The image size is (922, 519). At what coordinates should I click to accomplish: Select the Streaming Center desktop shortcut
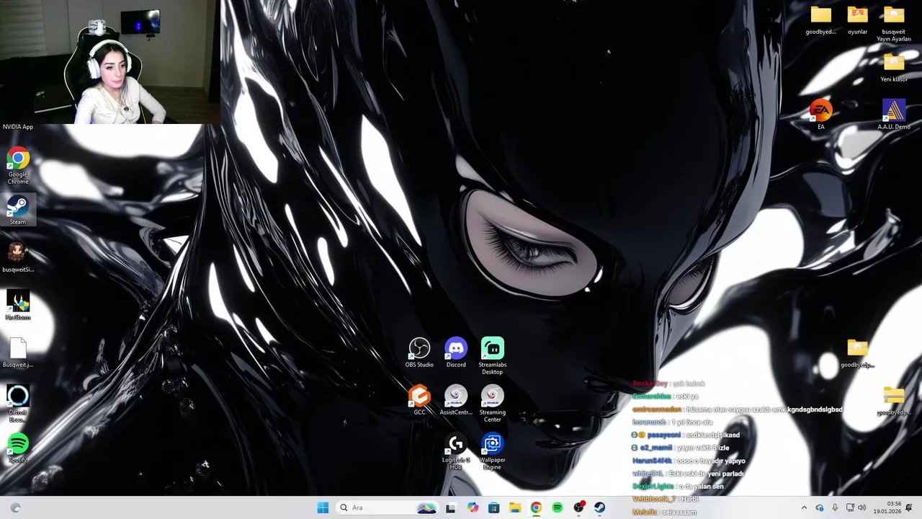(493, 404)
